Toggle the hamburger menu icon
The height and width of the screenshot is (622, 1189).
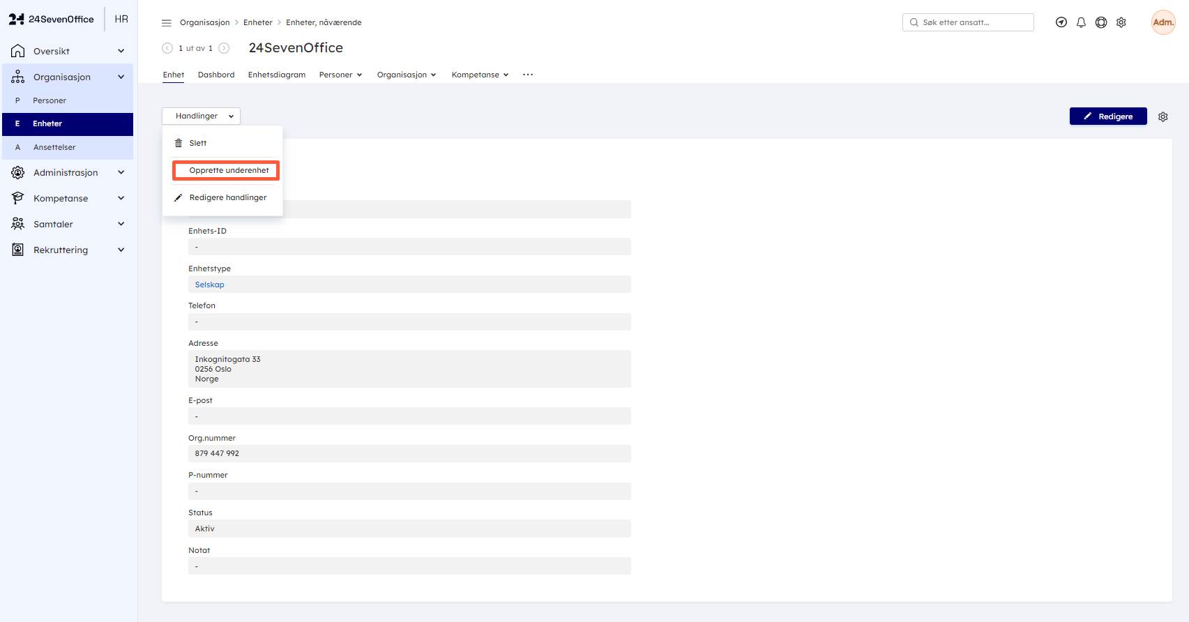tap(167, 23)
